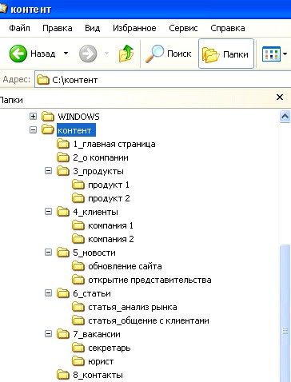291x382 pixels.
Task: Select the 1_главная страница folder icon
Action: point(63,144)
